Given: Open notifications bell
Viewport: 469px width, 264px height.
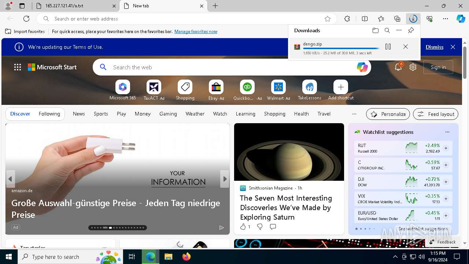Looking at the screenshot, I should click(398, 67).
